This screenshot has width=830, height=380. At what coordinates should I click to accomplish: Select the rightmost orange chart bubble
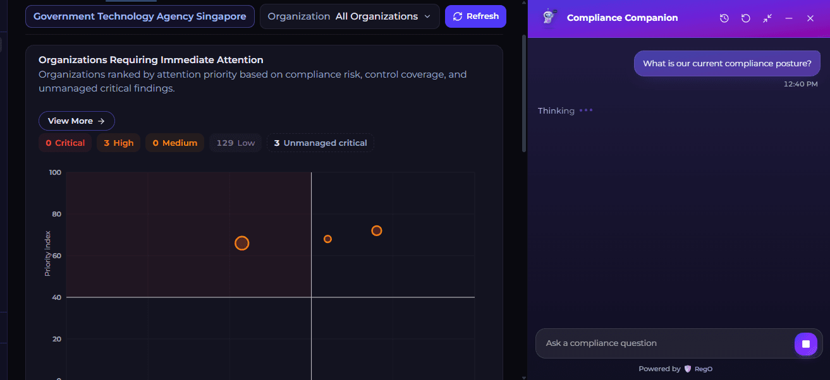click(x=377, y=230)
